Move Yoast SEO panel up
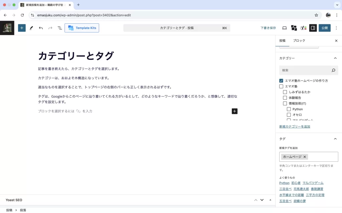This screenshot has width=342, height=213. pyautogui.click(x=255, y=200)
